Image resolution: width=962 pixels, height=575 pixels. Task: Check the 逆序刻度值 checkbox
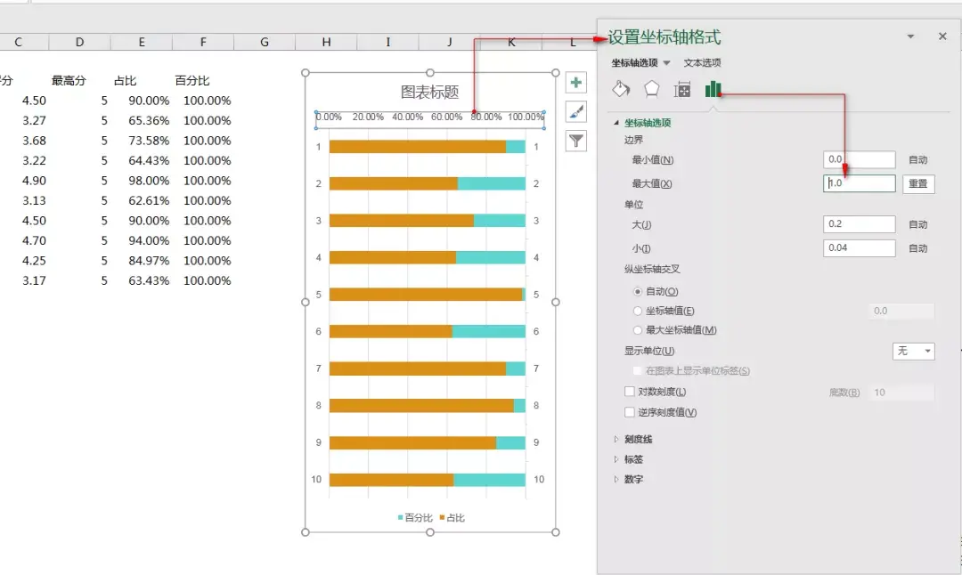click(x=629, y=412)
